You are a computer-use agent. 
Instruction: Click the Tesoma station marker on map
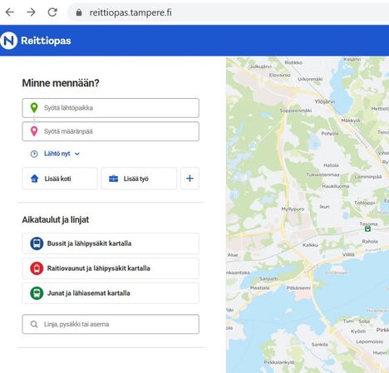click(x=367, y=228)
